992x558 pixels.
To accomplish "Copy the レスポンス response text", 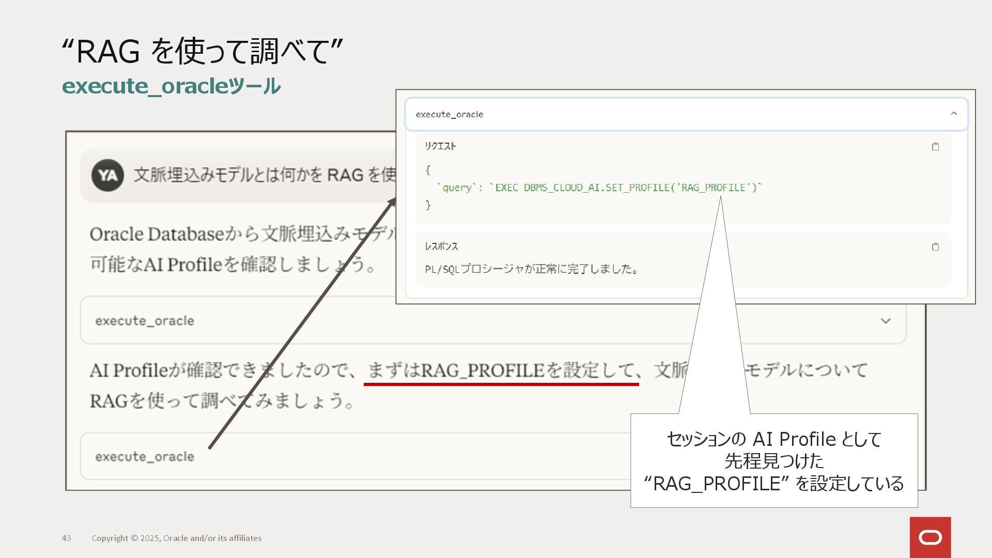I will (x=935, y=247).
